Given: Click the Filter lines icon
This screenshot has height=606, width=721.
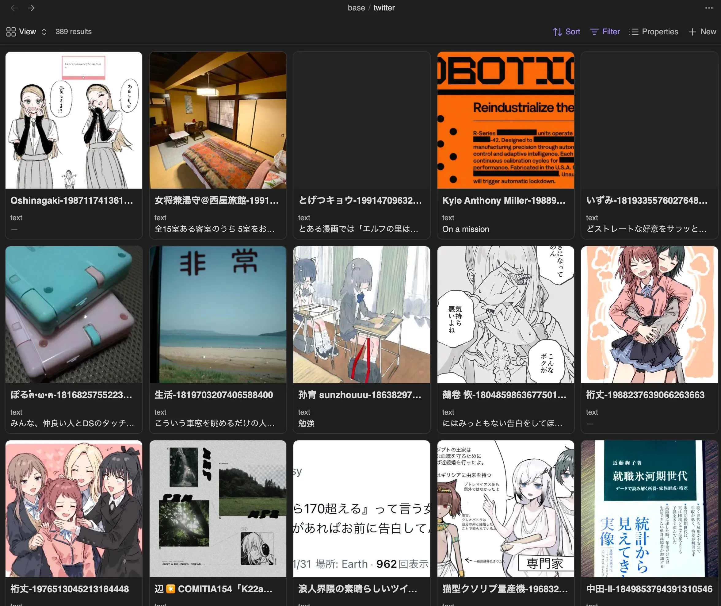Looking at the screenshot, I should coord(594,32).
